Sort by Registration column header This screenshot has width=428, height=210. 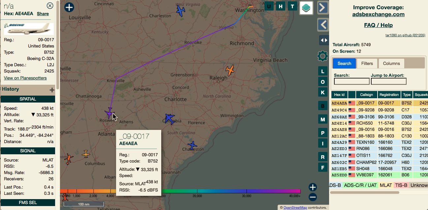[x=389, y=95]
